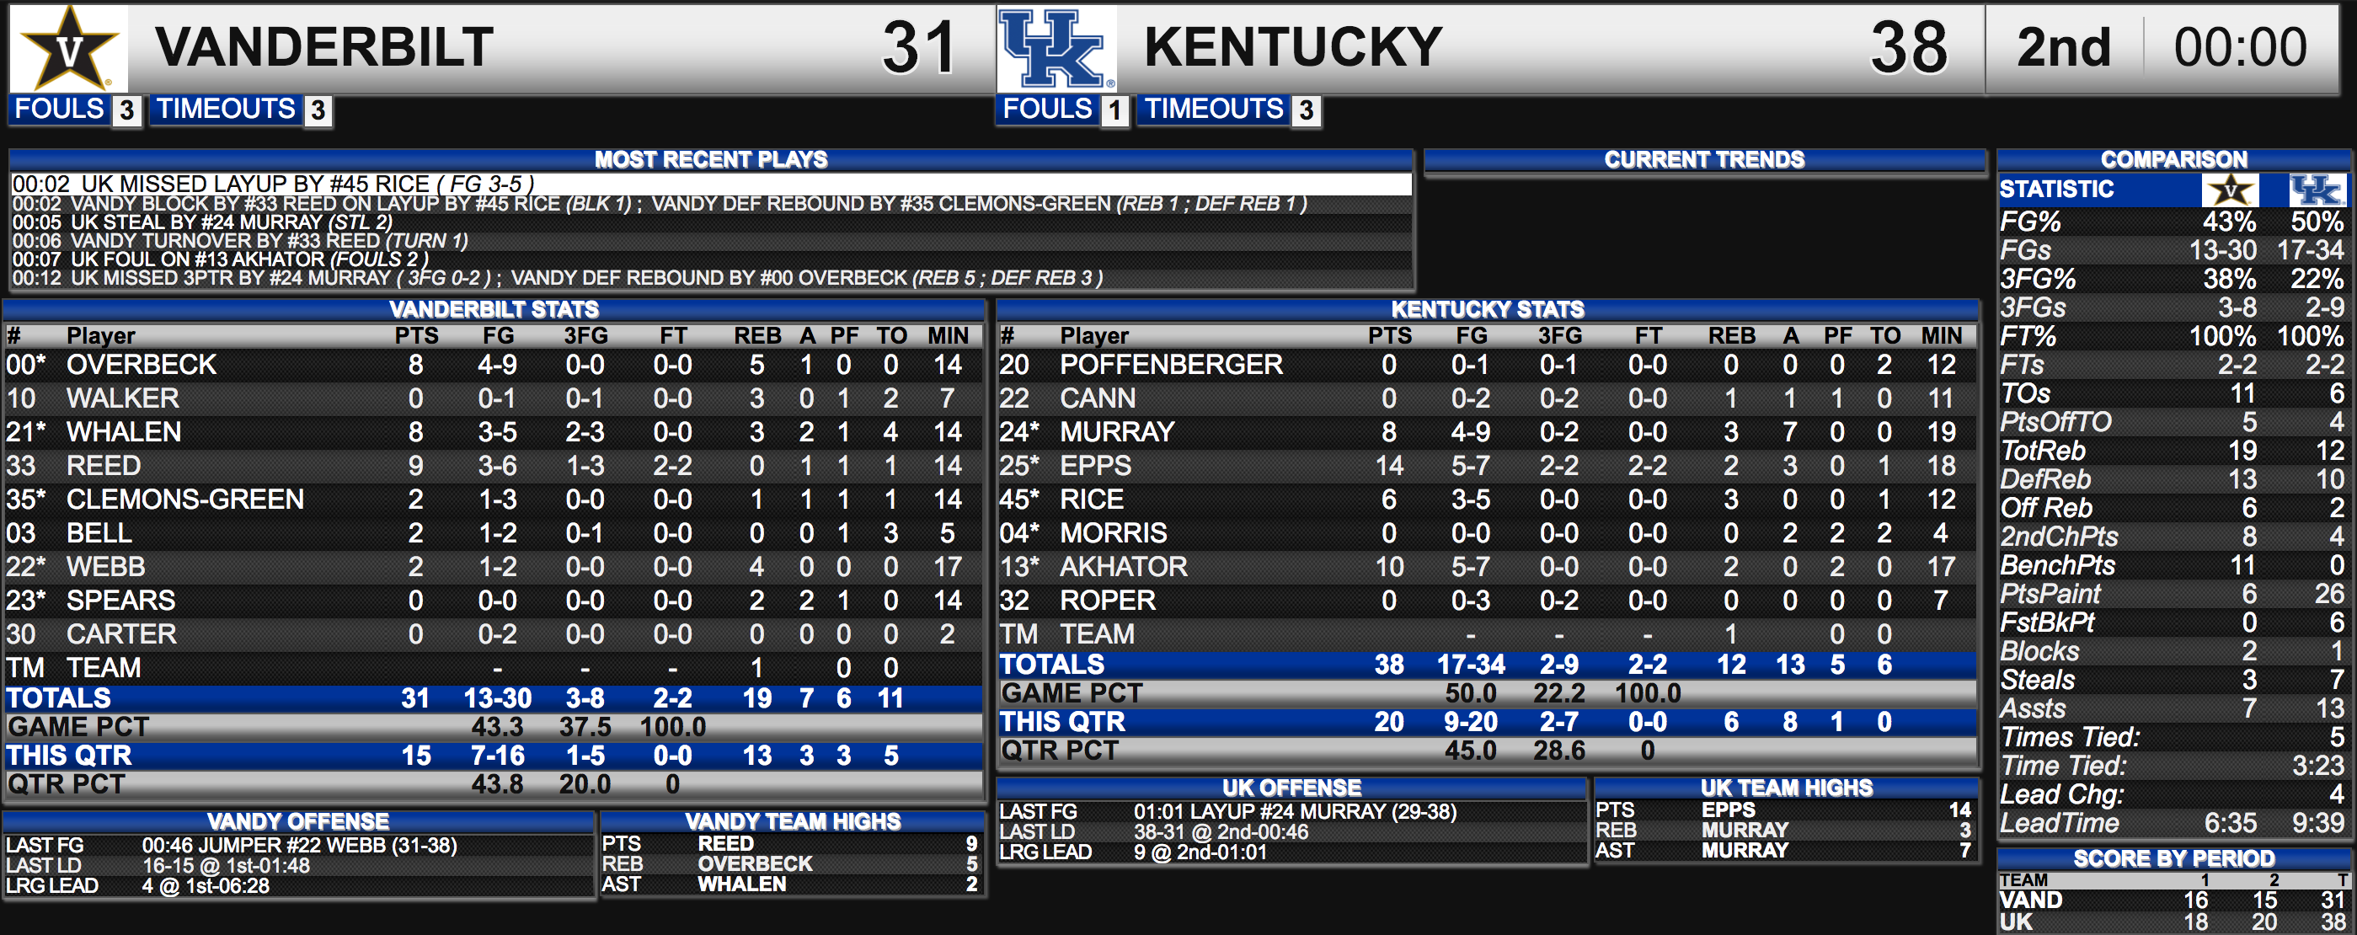
Task: Select EPPS row in Kentucky stats
Action: (x=1486, y=466)
